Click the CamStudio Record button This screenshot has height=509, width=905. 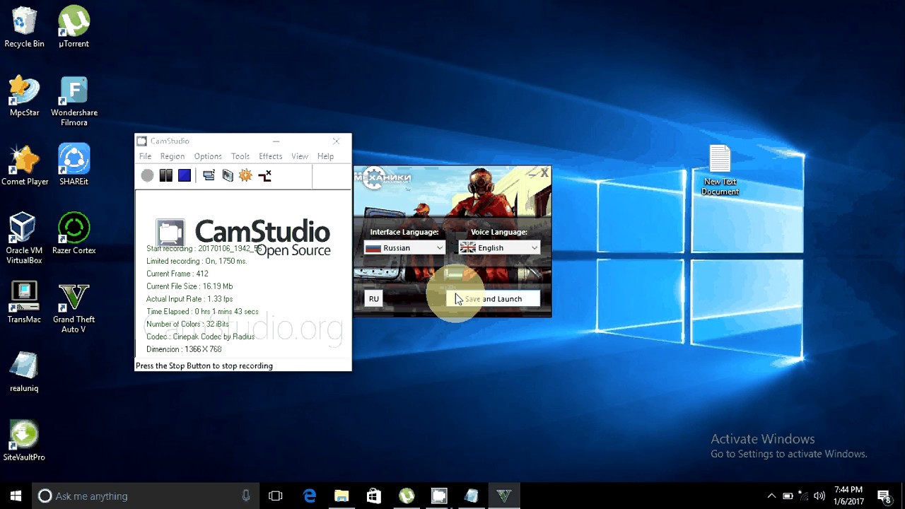pyautogui.click(x=147, y=175)
